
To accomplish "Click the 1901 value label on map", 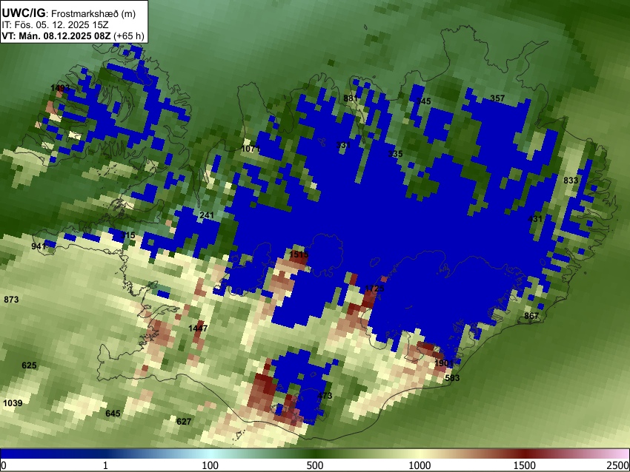I will [x=444, y=363].
